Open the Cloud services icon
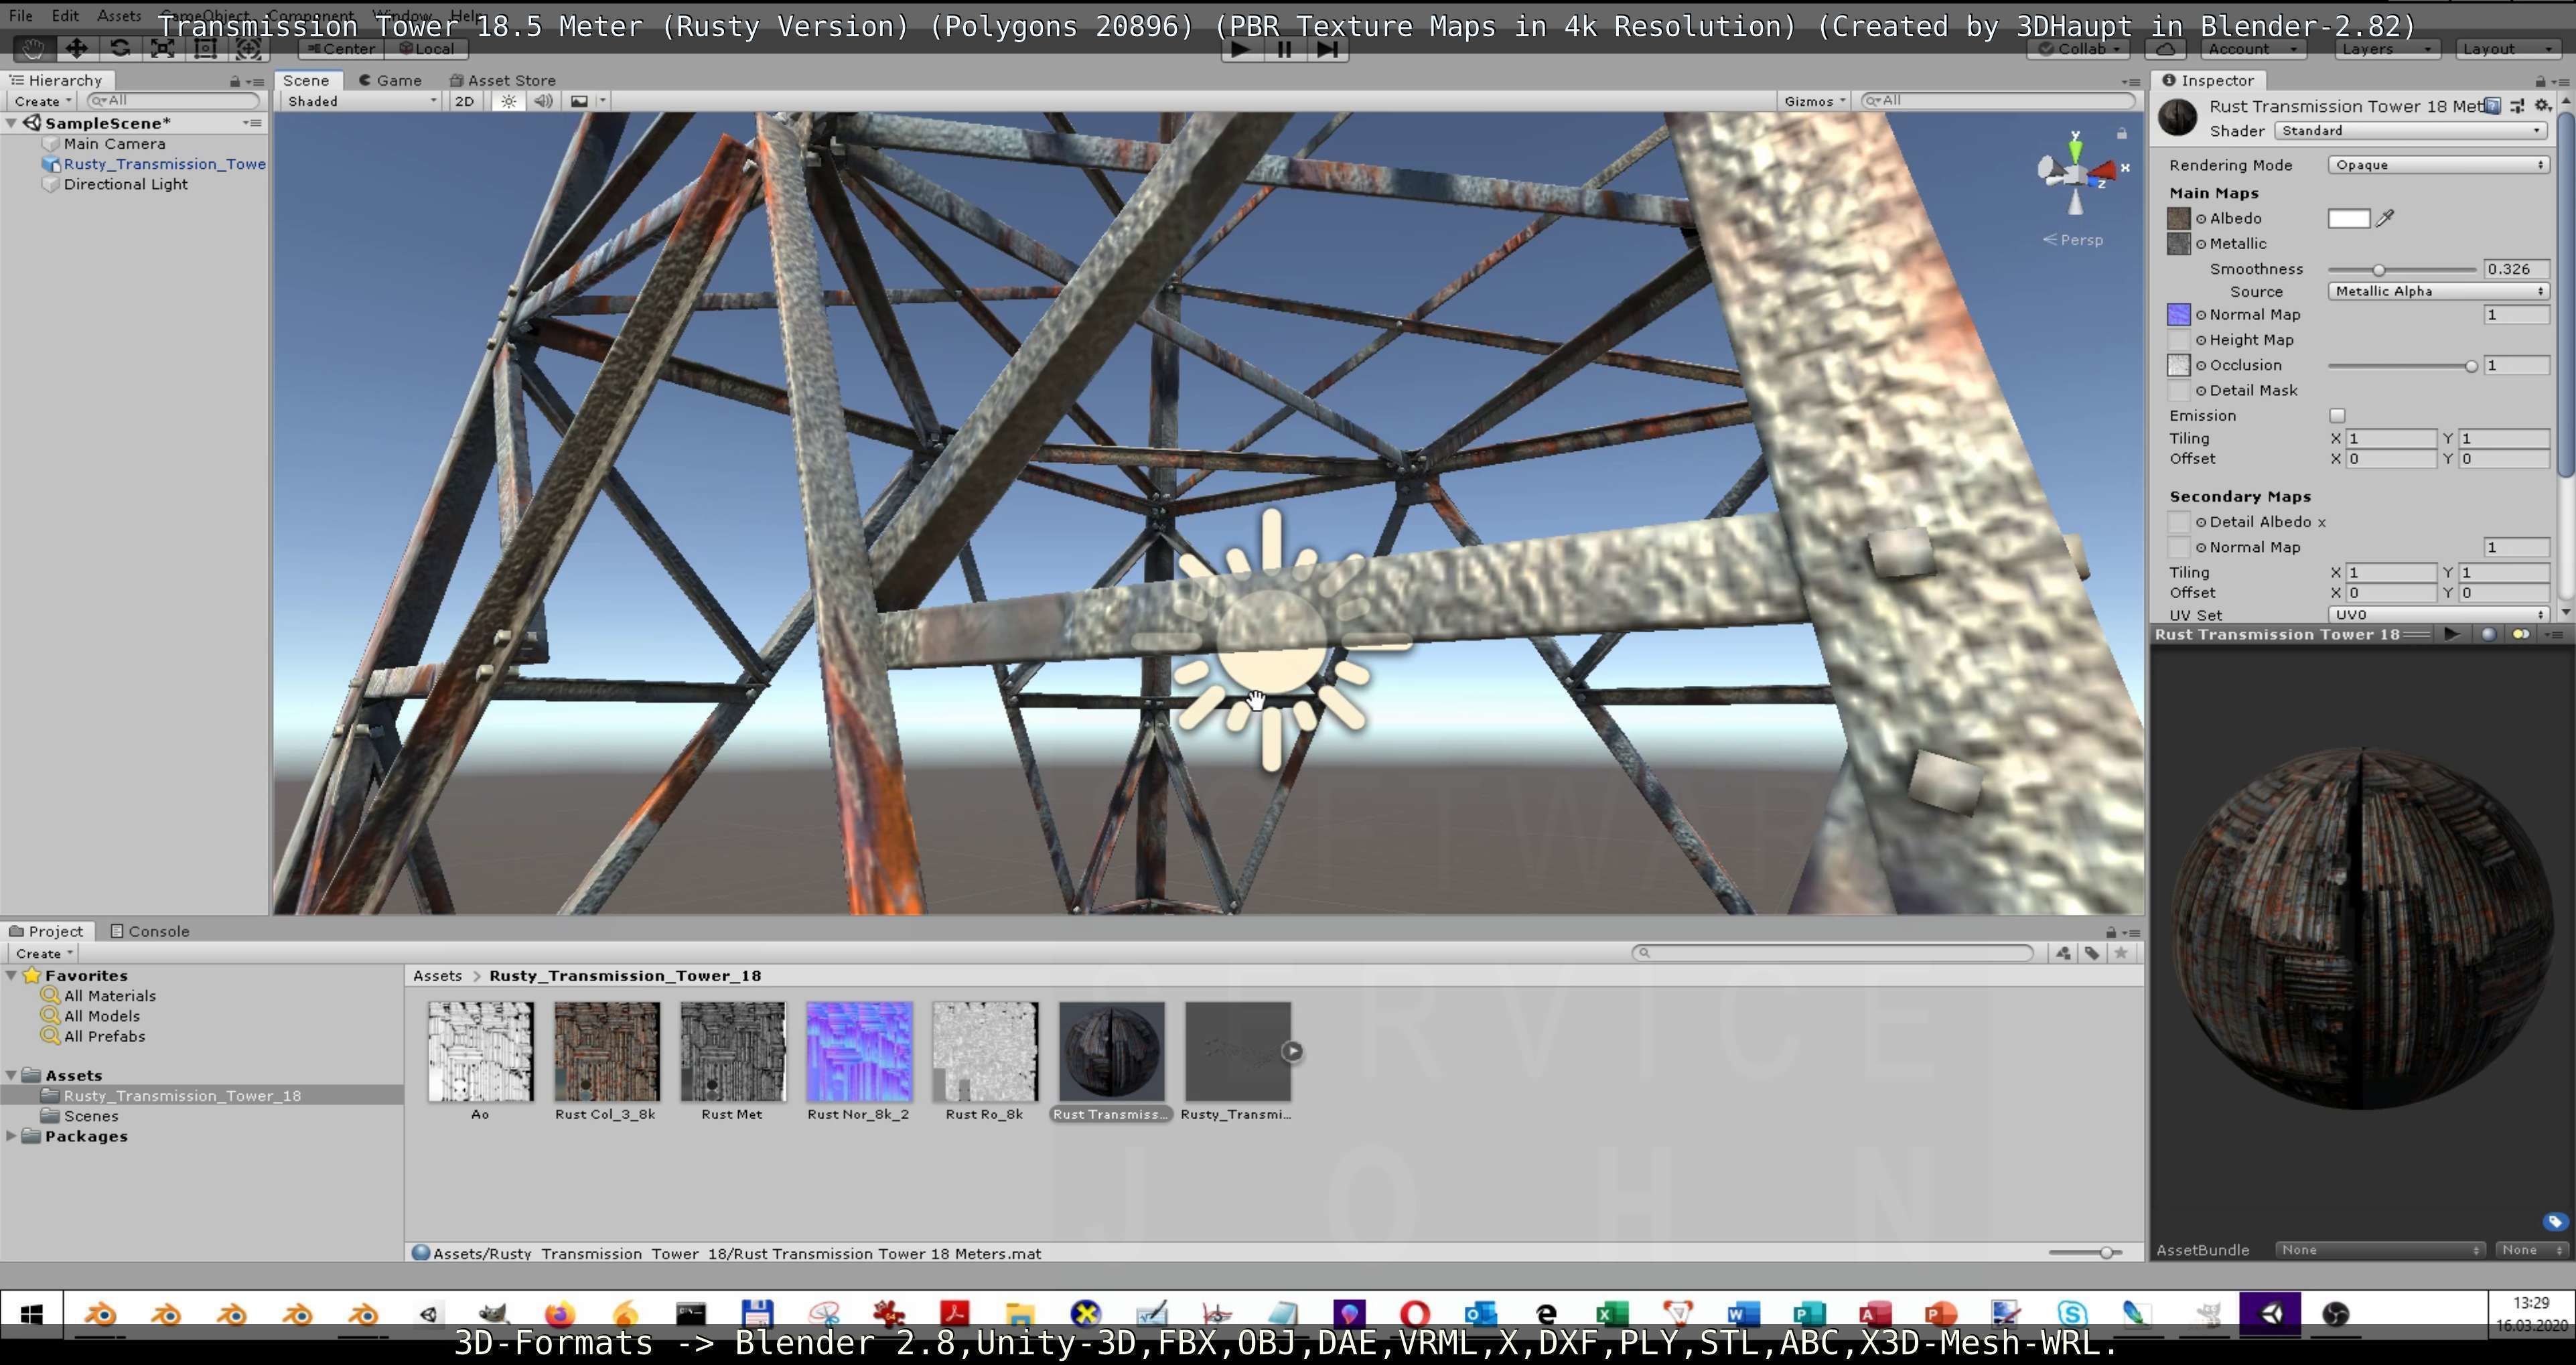 point(2165,48)
